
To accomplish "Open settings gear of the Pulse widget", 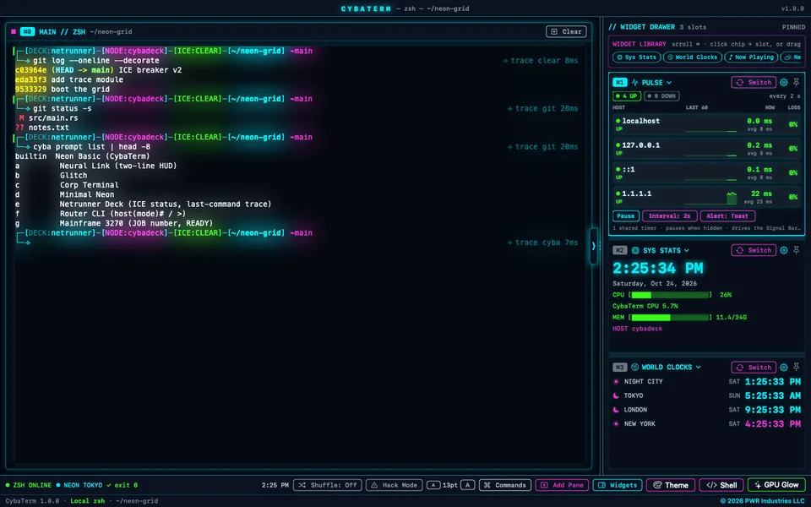I will 784,82.
